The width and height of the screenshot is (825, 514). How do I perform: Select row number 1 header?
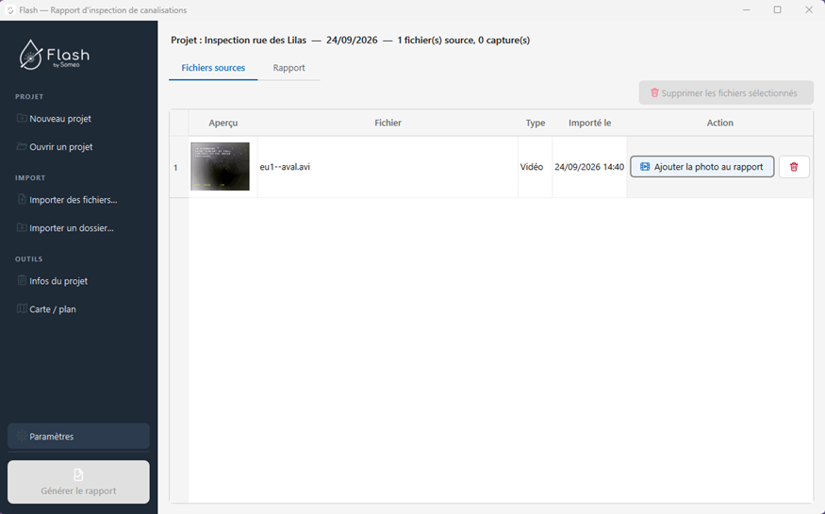click(179, 167)
